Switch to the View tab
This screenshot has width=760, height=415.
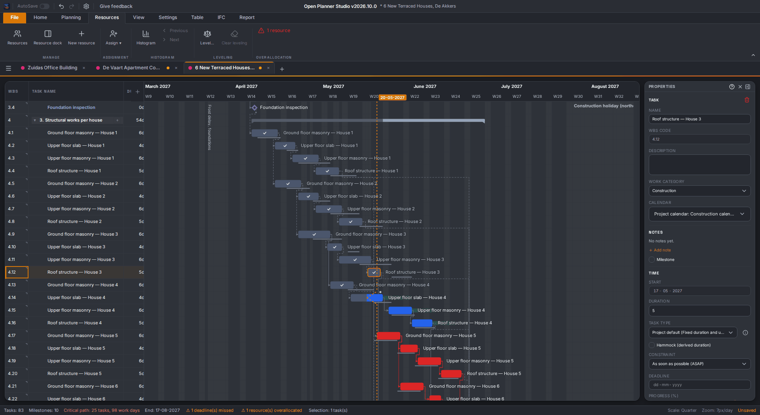pos(139,17)
